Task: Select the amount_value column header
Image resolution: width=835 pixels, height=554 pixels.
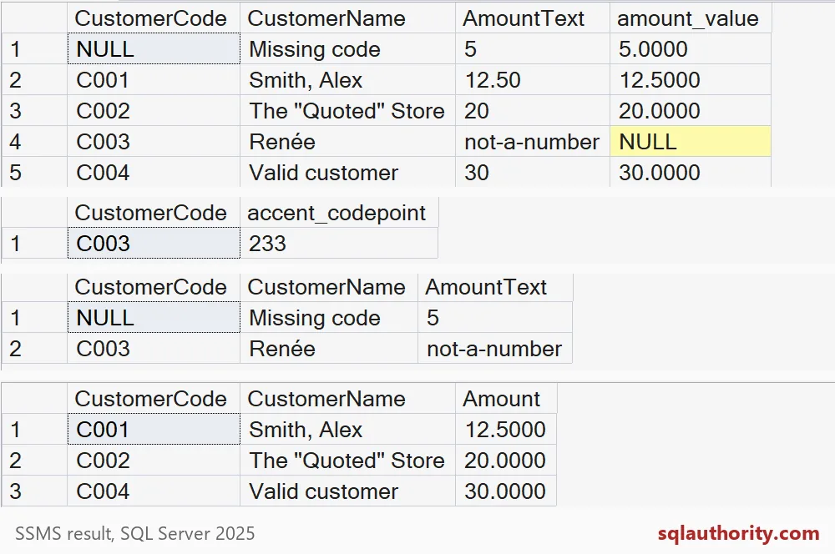Action: (691, 18)
